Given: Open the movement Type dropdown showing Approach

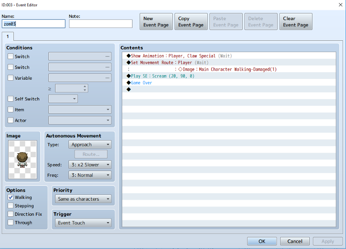Looking at the screenshot, I should (90, 145).
